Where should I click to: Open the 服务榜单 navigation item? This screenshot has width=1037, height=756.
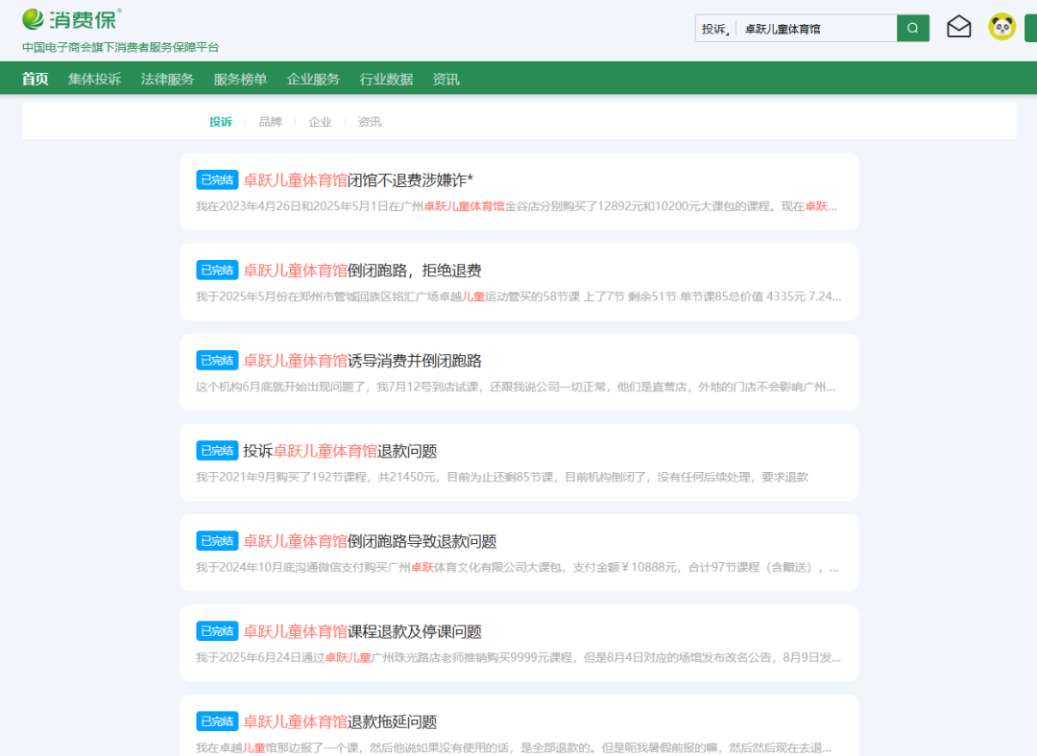240,79
